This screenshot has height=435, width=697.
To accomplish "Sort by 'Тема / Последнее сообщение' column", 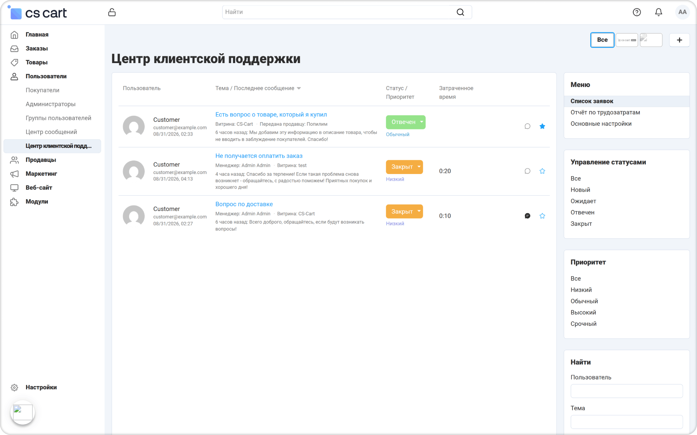I will point(258,88).
